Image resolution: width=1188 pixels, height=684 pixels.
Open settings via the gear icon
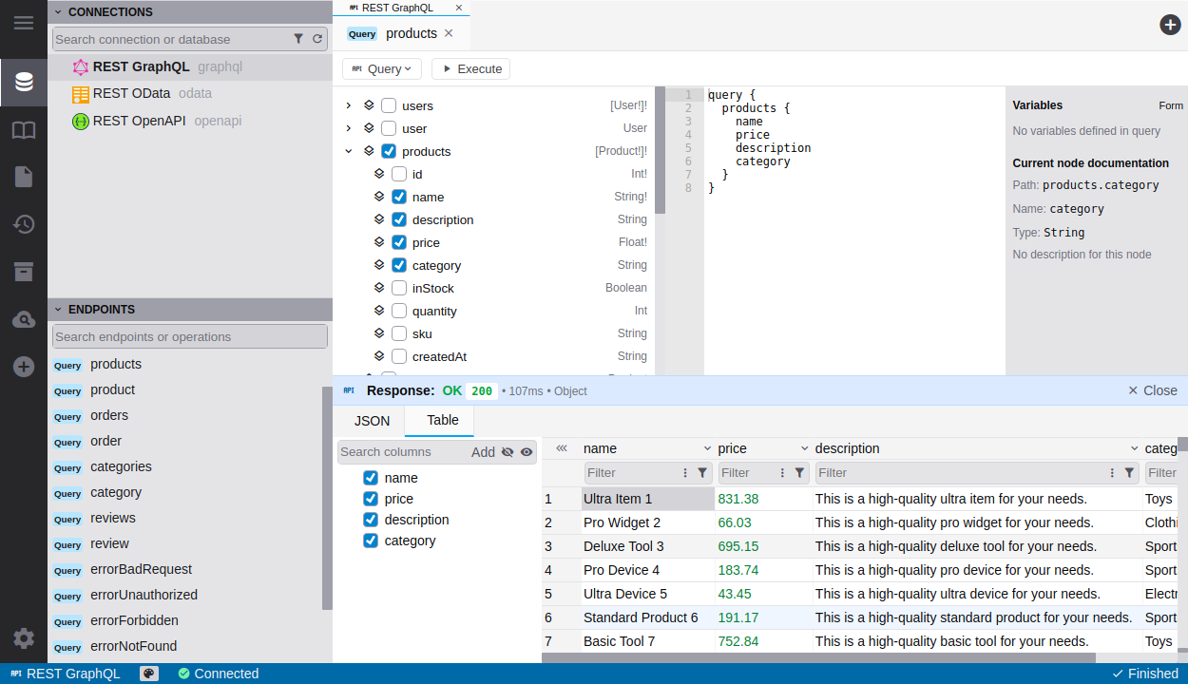coord(24,637)
